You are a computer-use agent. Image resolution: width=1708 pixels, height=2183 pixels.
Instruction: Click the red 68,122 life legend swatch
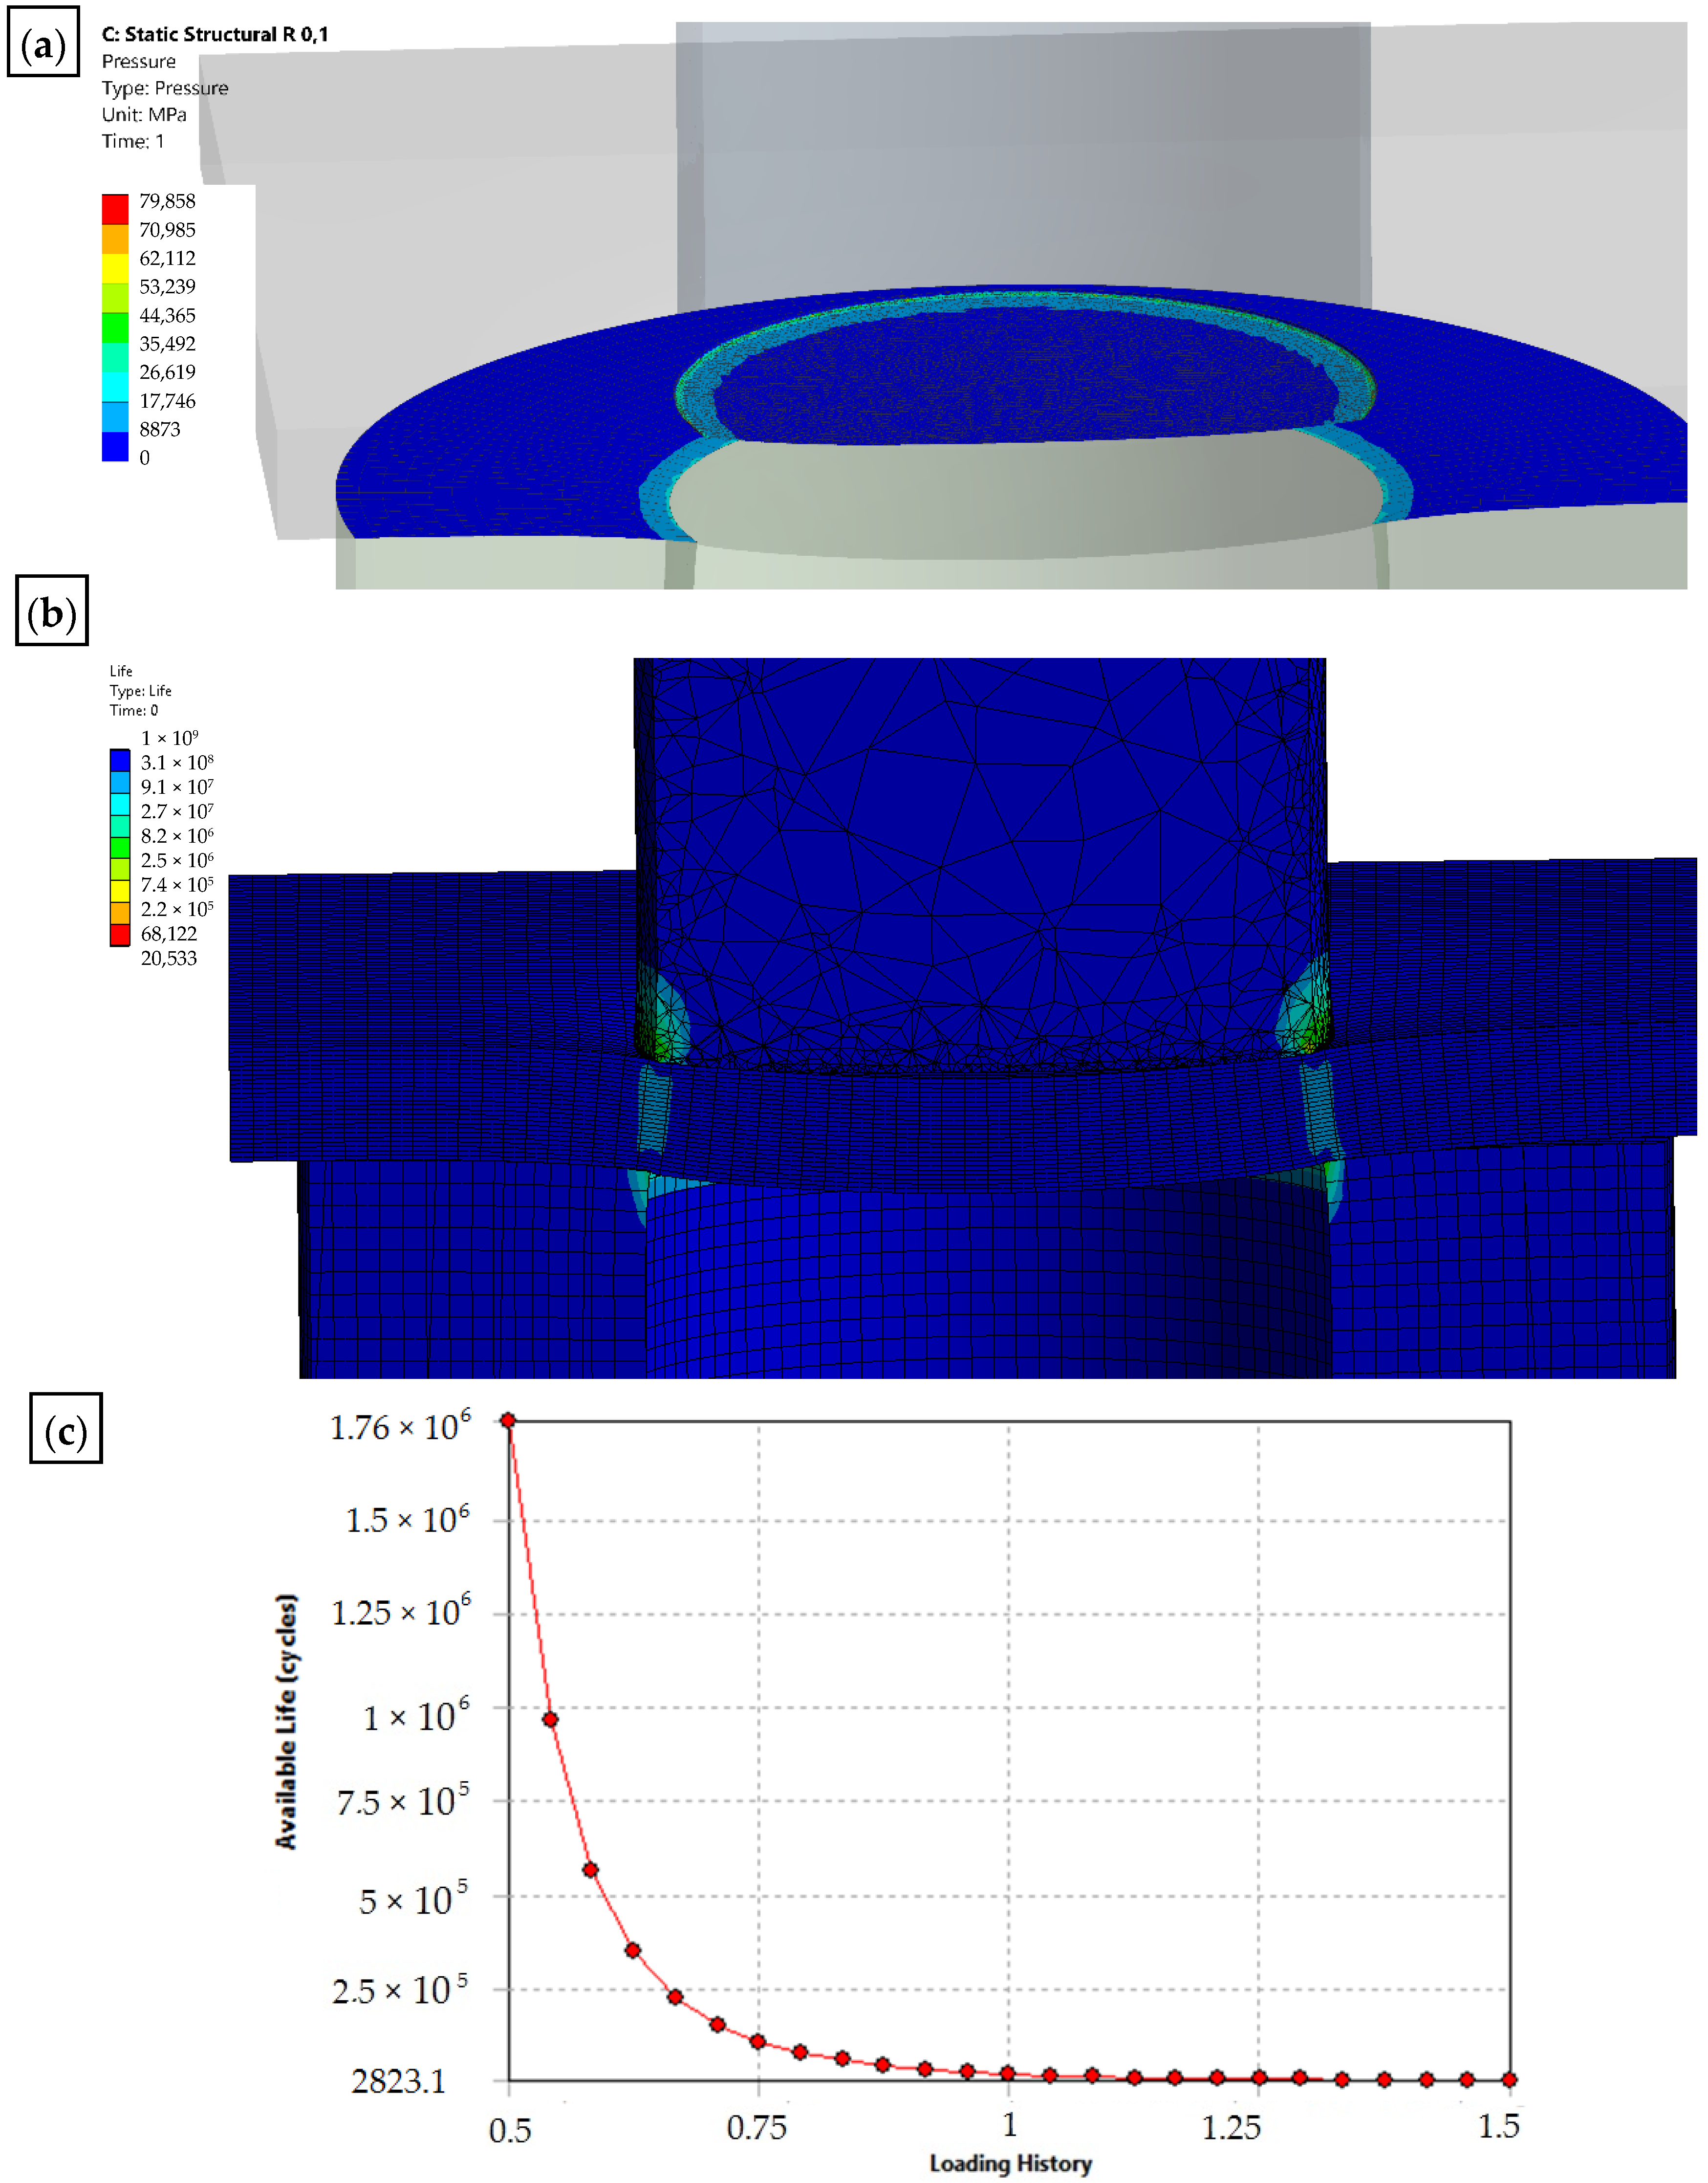coord(120,934)
